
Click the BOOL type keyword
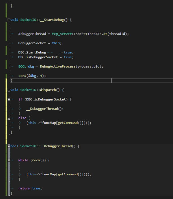tap(22, 66)
